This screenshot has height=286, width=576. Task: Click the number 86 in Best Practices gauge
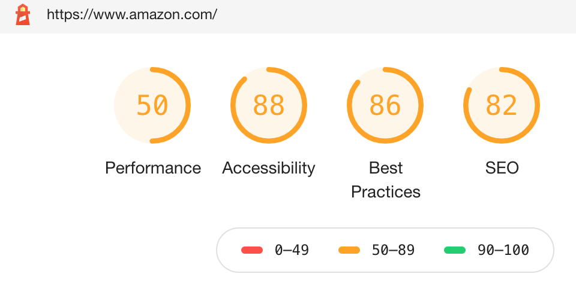(385, 105)
